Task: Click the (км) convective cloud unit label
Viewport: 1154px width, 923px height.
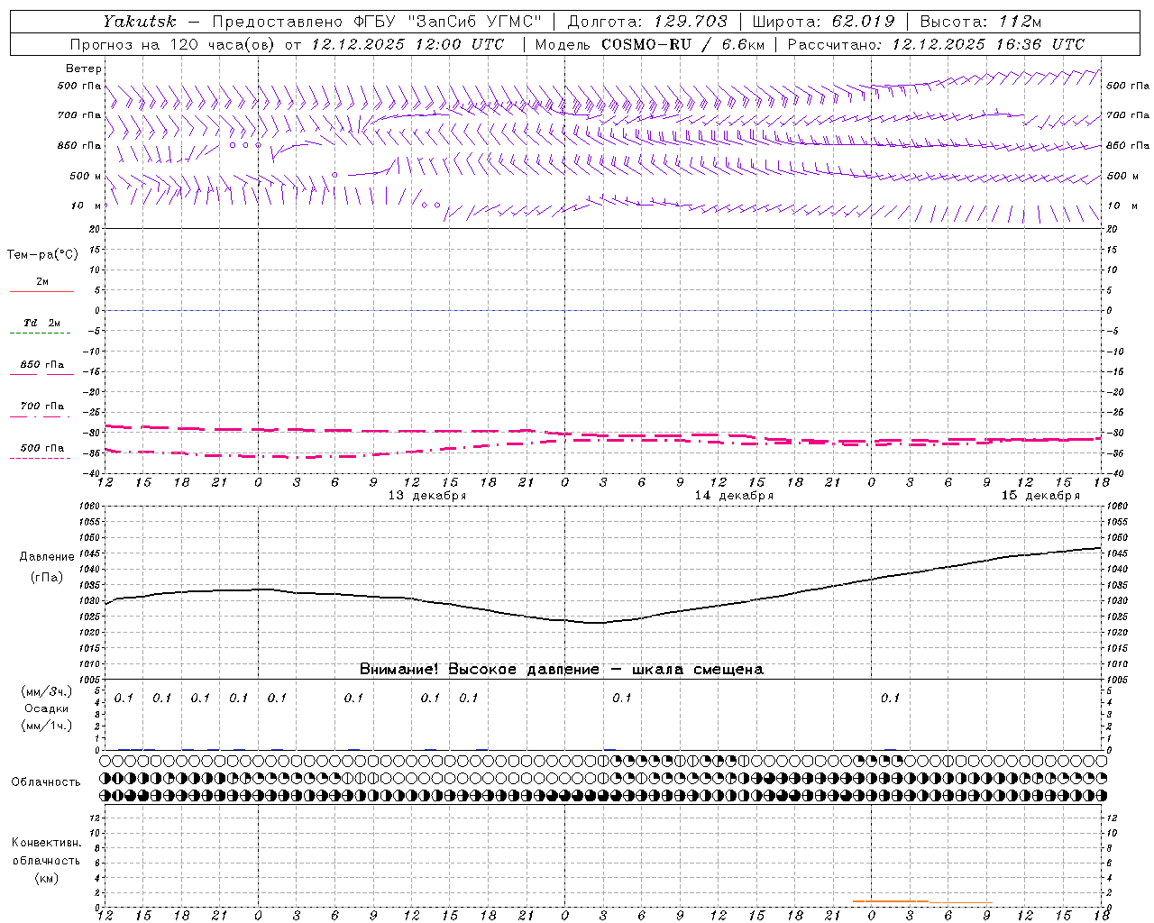Action: (x=46, y=878)
